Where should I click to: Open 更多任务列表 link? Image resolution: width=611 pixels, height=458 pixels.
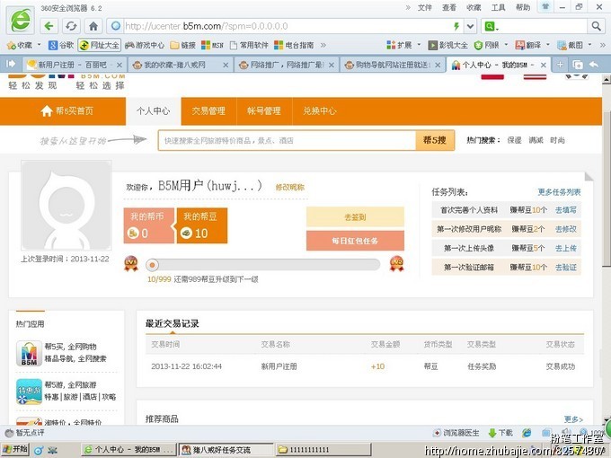pos(559,192)
